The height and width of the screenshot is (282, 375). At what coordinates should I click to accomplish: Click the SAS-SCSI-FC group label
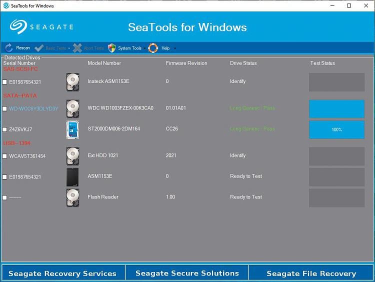pos(20,69)
